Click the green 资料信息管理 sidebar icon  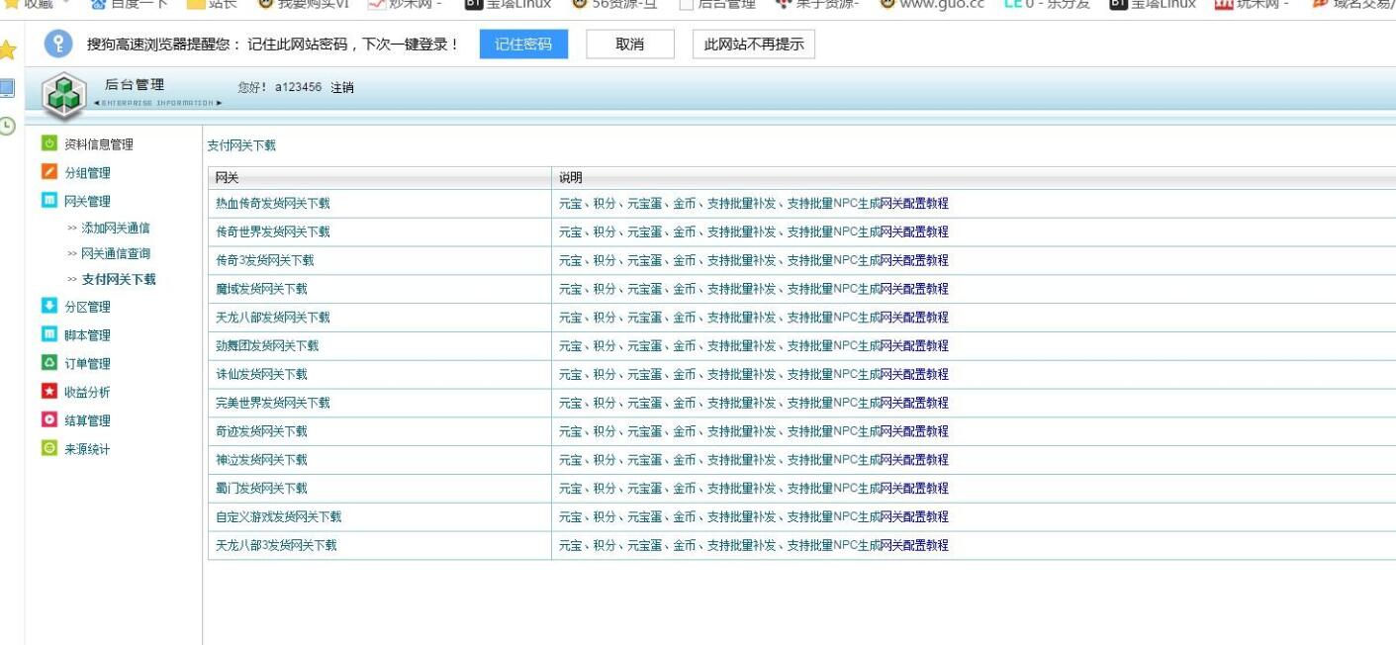point(49,144)
